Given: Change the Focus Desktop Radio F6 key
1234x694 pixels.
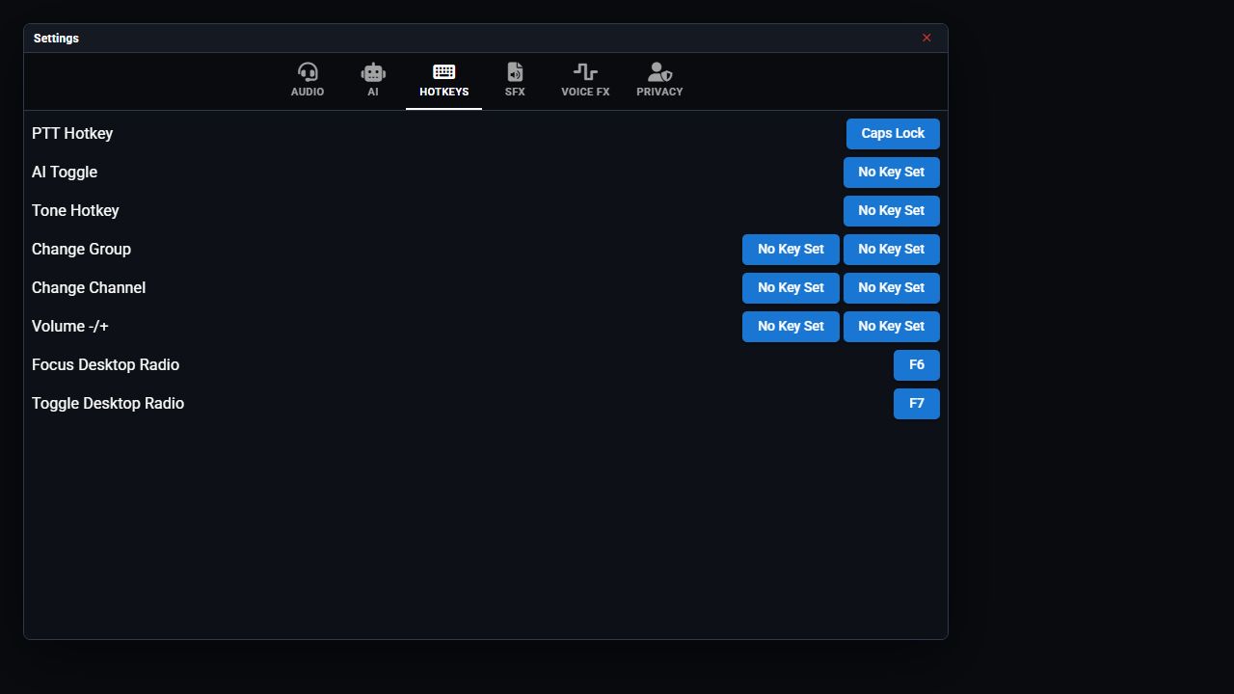Looking at the screenshot, I should tap(917, 365).
